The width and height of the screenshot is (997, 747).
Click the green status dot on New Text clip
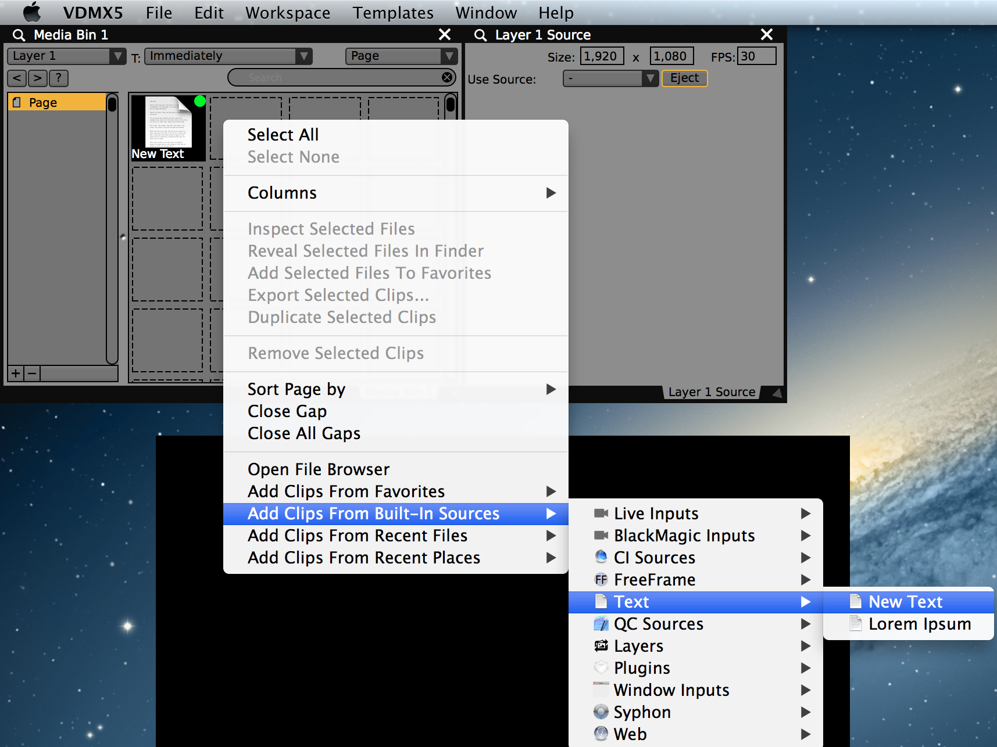pos(199,101)
